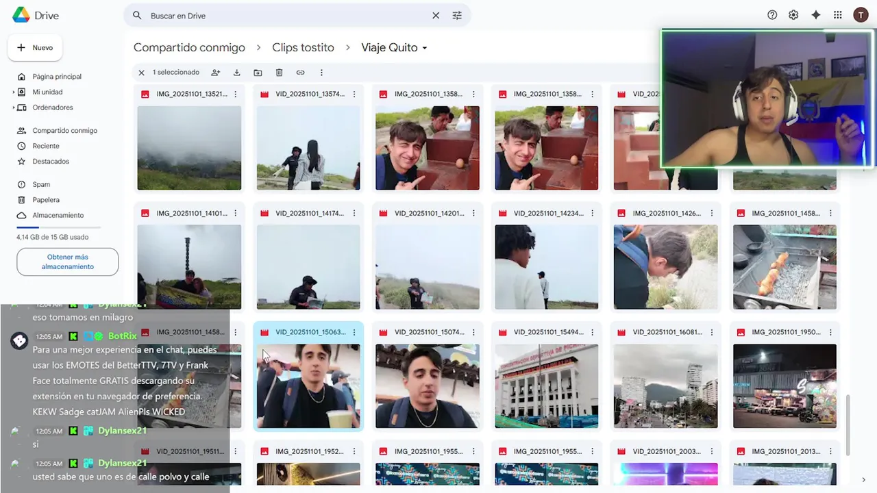Click the video type icon of VID_20251101_19511
The height and width of the screenshot is (493, 877).
click(145, 451)
